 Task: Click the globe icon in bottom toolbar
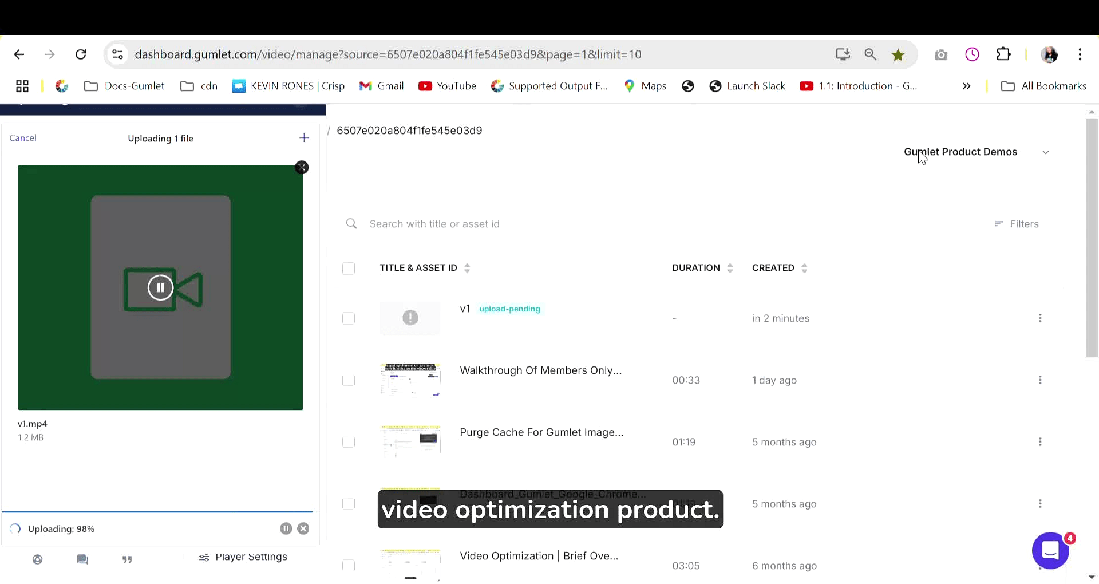(38, 559)
